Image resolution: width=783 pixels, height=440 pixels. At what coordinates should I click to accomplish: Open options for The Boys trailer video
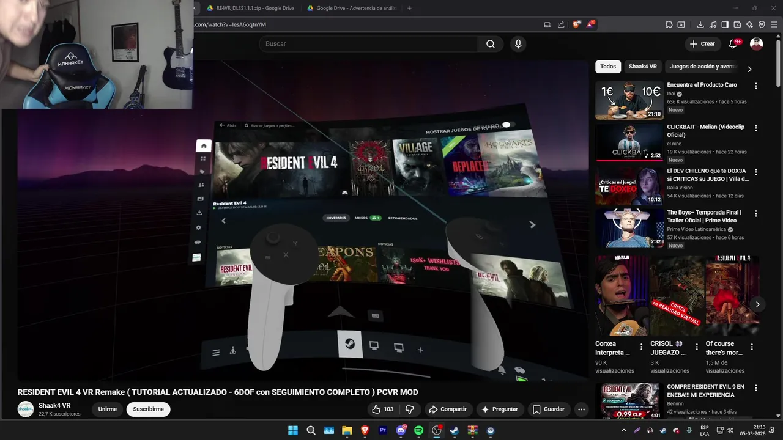tap(756, 214)
